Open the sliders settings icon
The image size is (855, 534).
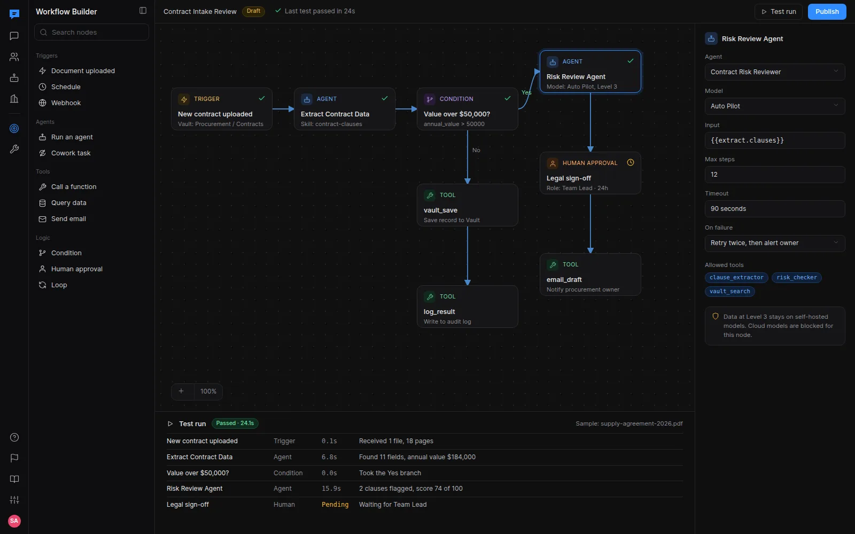point(14,500)
